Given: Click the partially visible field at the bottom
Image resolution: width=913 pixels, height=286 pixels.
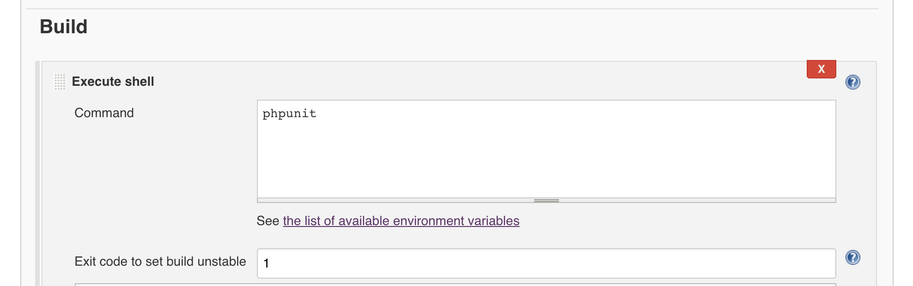Looking at the screenshot, I should 455,285.
